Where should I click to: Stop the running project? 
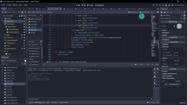pos(160,5)
